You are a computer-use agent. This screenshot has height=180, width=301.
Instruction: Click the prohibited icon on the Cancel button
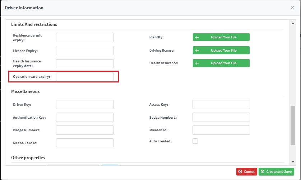coord(240,171)
